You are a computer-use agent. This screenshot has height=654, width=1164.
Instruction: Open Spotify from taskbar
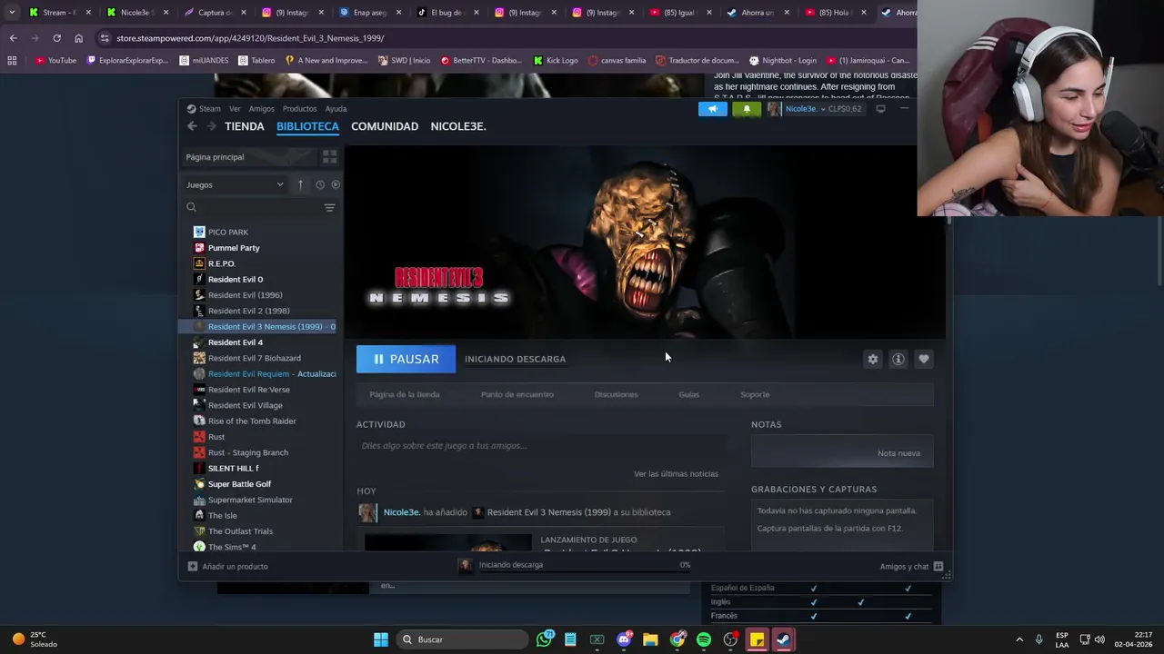point(704,639)
